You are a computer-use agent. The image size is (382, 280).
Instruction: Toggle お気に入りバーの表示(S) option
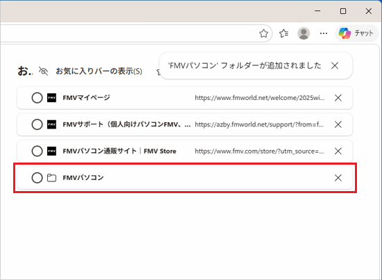90,71
